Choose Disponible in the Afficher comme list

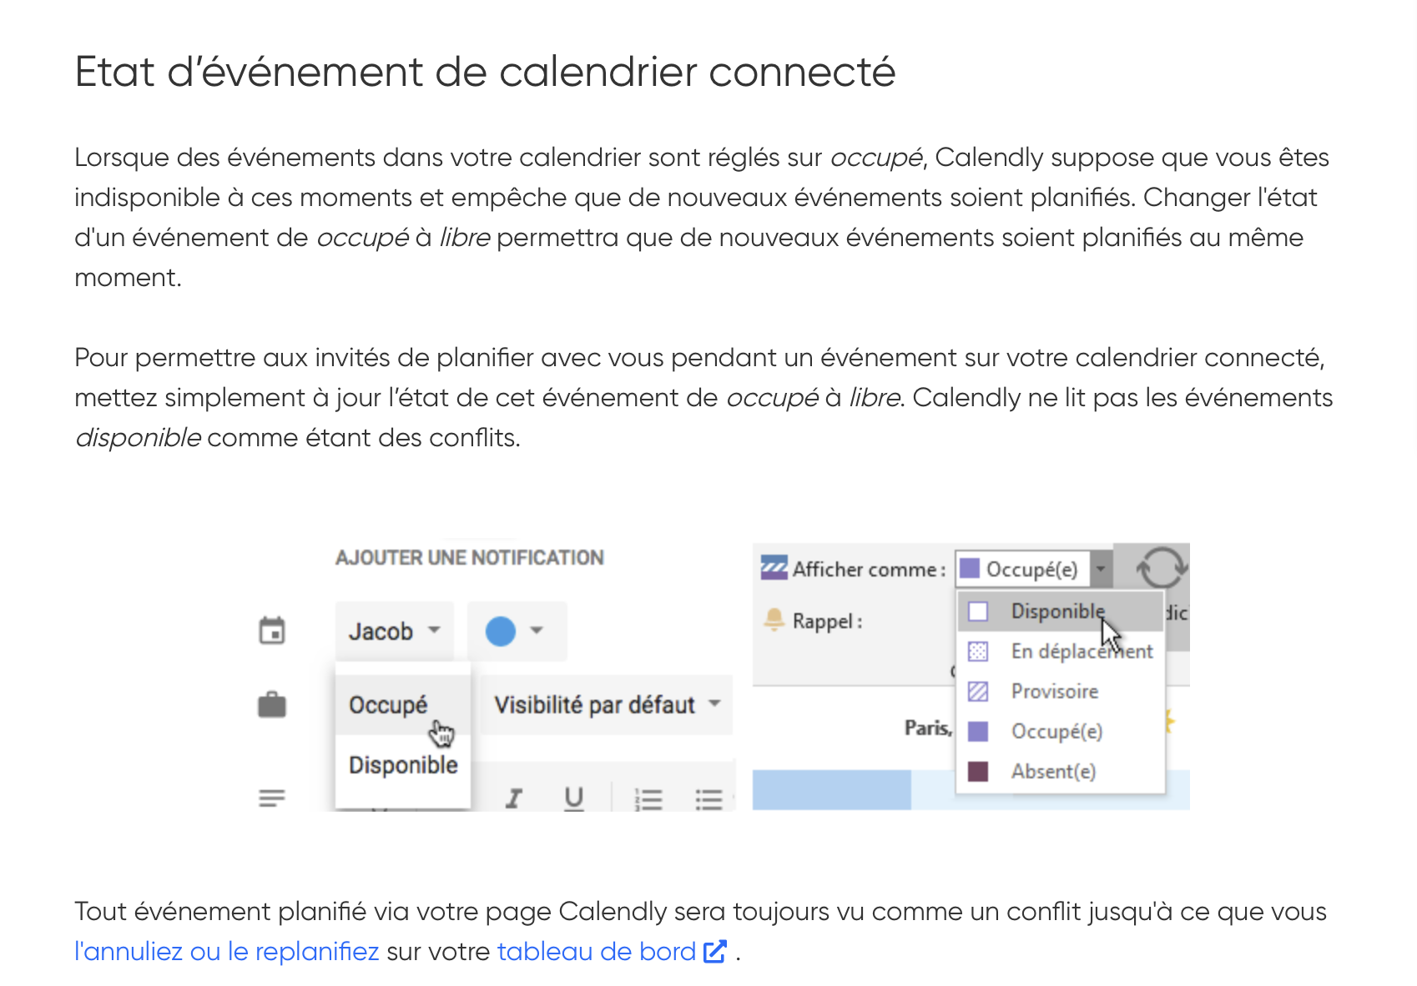pos(1060,611)
